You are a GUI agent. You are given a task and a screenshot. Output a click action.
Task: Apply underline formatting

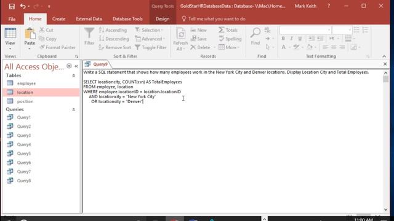tap(300, 38)
